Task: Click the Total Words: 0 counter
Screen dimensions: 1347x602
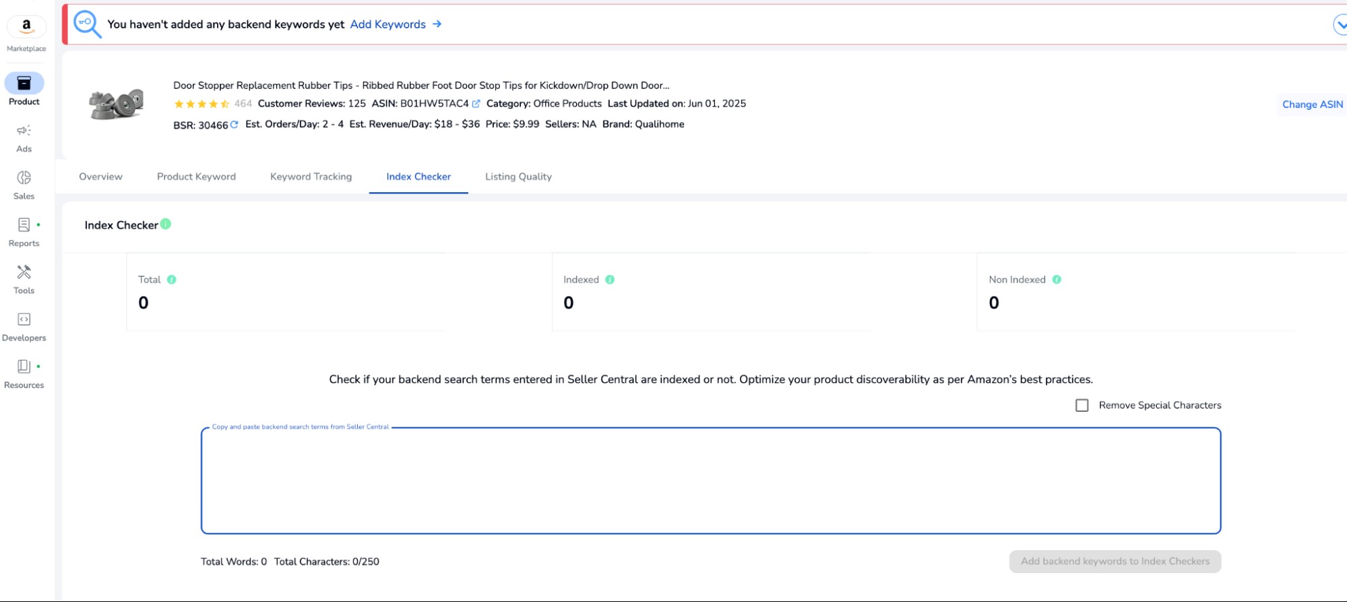Action: (x=234, y=562)
